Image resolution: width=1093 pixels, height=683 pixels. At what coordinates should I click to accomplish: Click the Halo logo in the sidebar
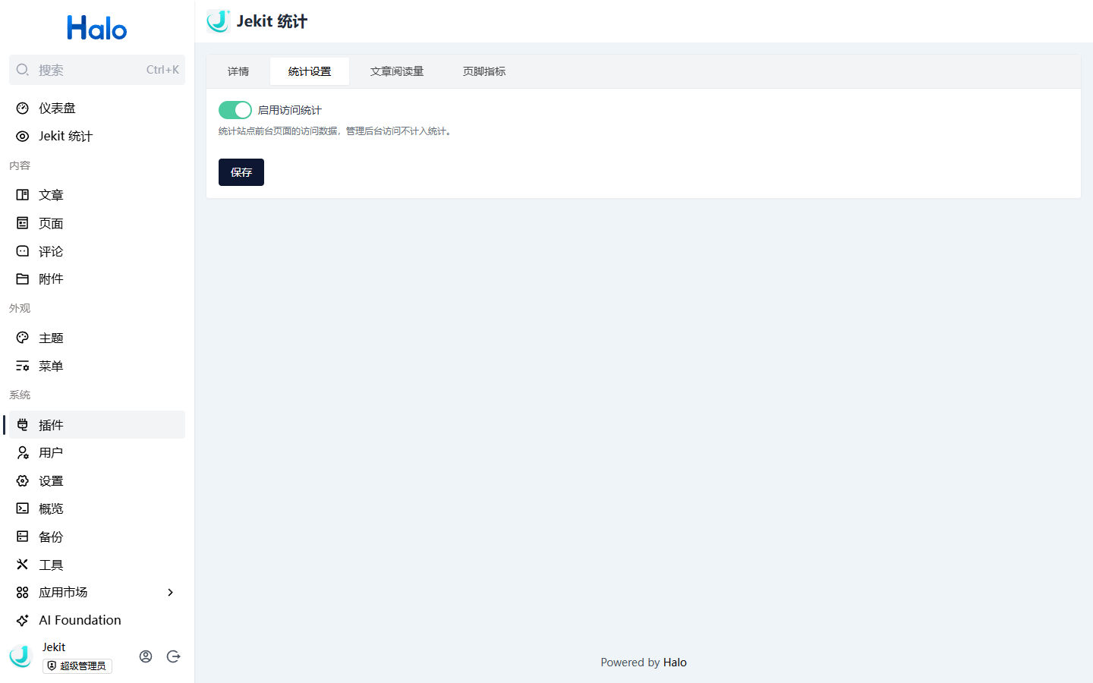click(97, 28)
